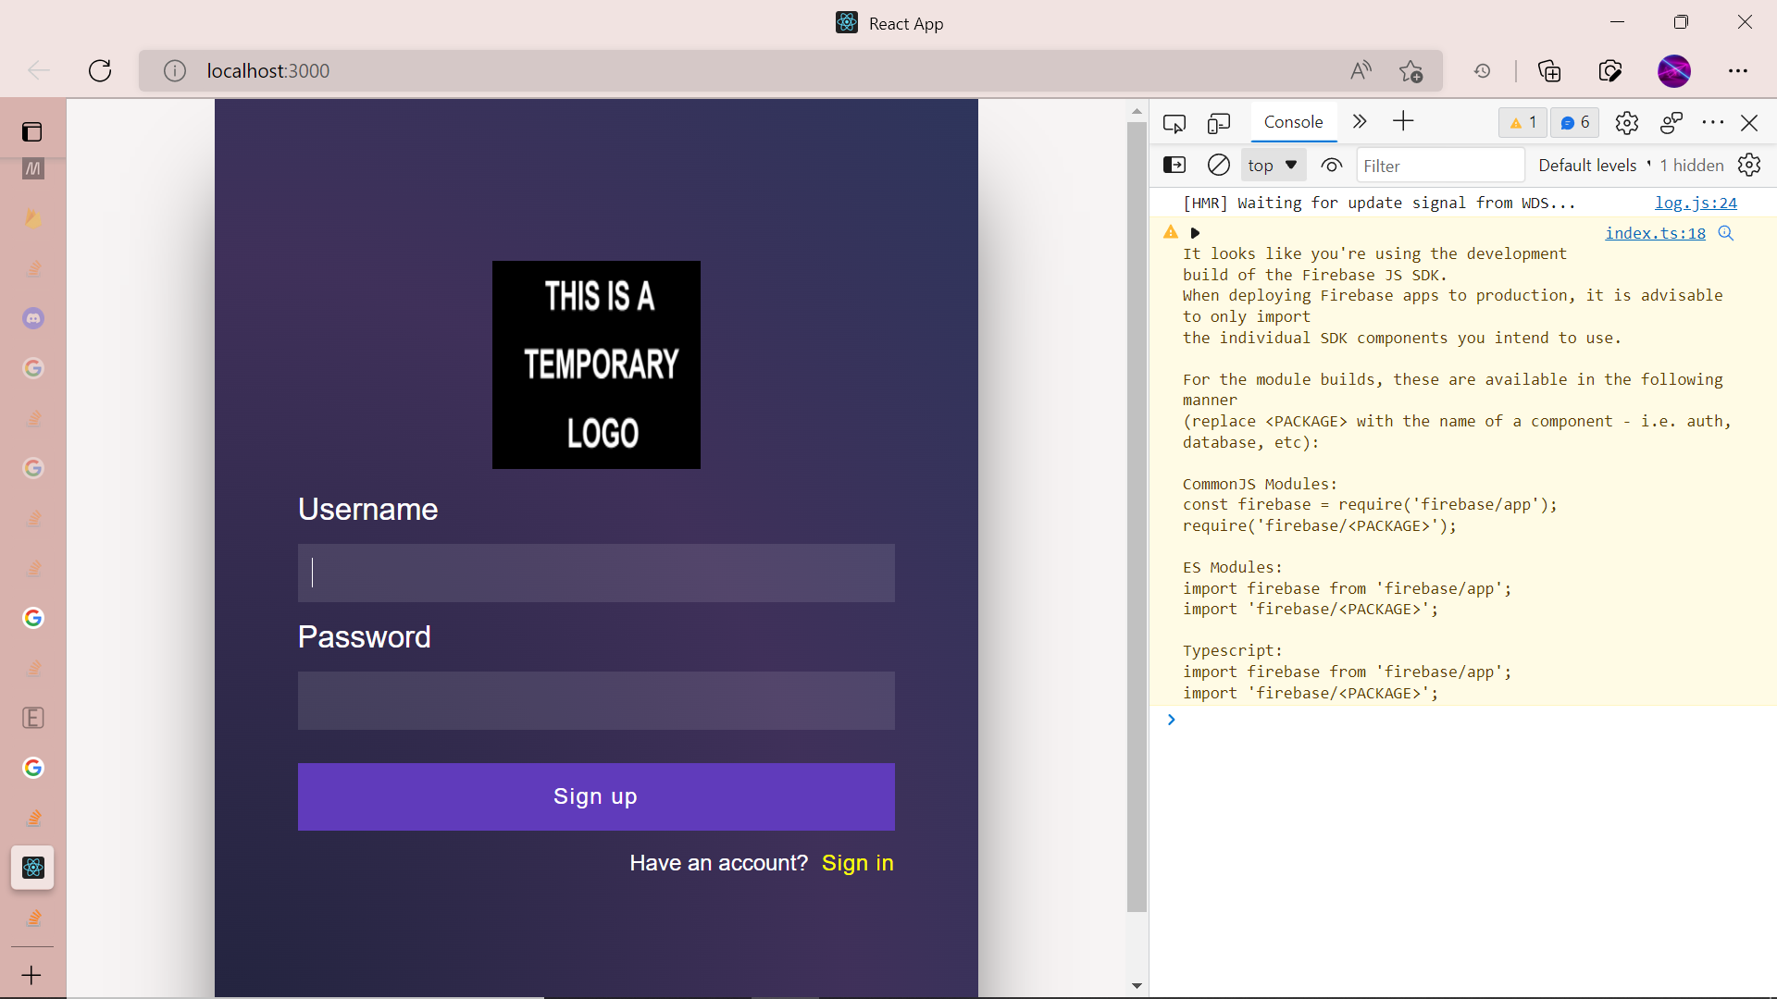
Task: Clear the console output
Action: [1218, 165]
